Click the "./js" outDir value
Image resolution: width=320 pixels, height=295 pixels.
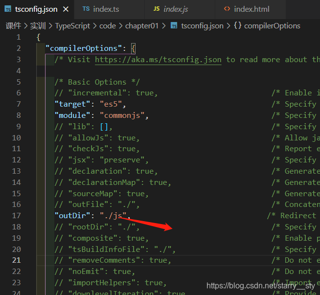click(113, 216)
